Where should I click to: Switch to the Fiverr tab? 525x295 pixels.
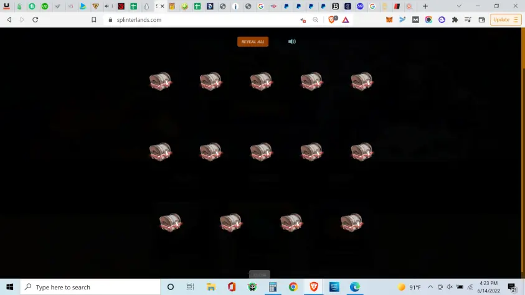(32, 6)
